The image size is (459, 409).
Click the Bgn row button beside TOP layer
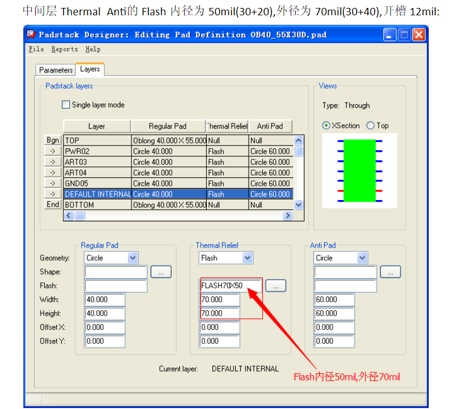pyautogui.click(x=52, y=140)
